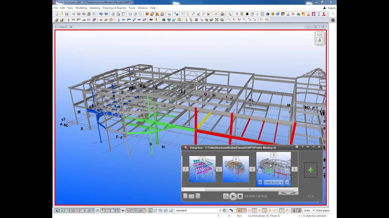Select the Create concrete pad footing tool

pyautogui.click(x=57, y=20)
